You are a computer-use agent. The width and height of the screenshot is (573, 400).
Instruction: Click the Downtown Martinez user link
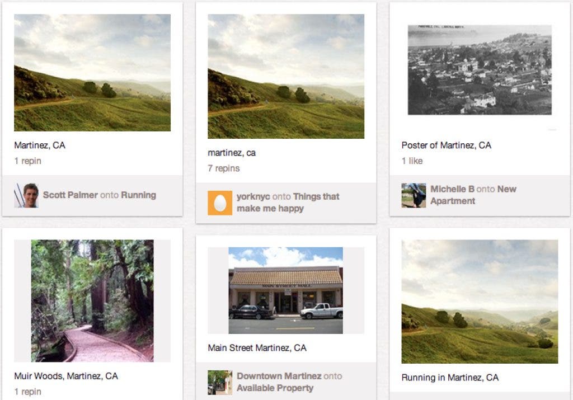click(279, 376)
